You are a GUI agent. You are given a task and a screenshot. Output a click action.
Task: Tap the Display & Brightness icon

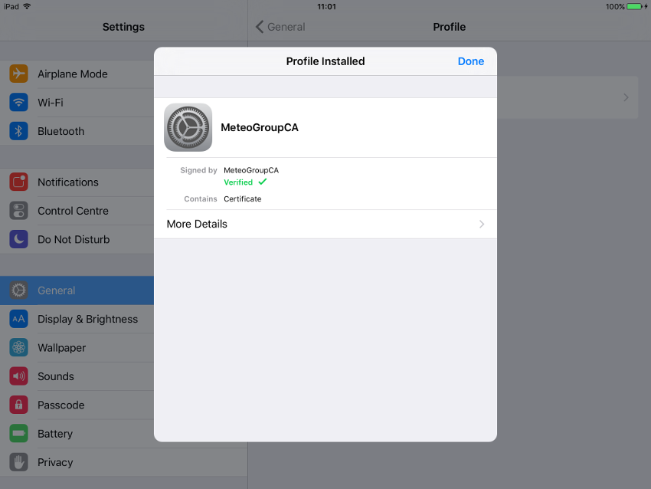pos(19,319)
